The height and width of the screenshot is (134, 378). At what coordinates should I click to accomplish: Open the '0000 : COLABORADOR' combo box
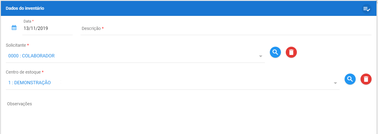tap(135, 56)
